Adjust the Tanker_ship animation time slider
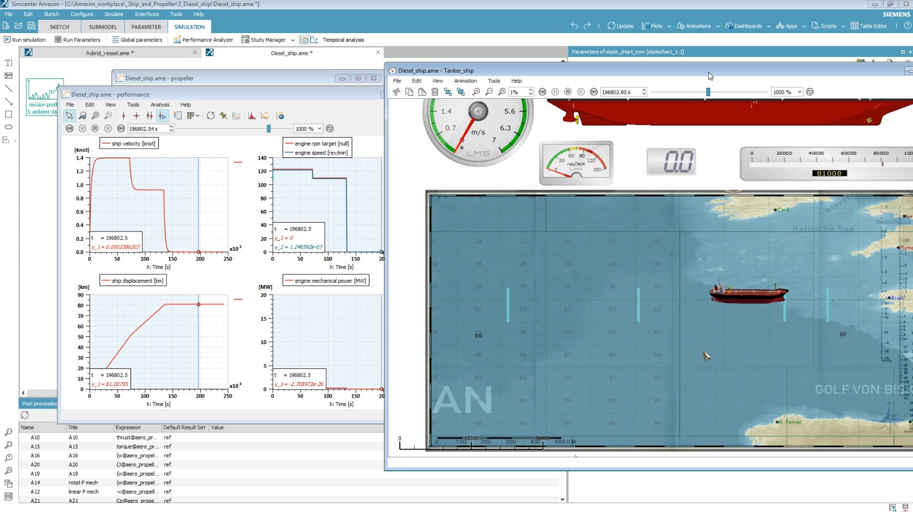This screenshot has width=913, height=512. (x=708, y=92)
